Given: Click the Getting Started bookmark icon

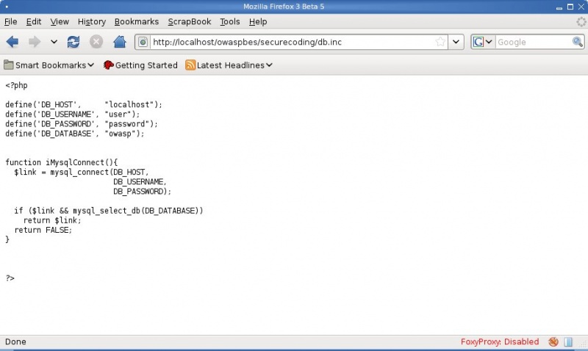Looking at the screenshot, I should 108,65.
